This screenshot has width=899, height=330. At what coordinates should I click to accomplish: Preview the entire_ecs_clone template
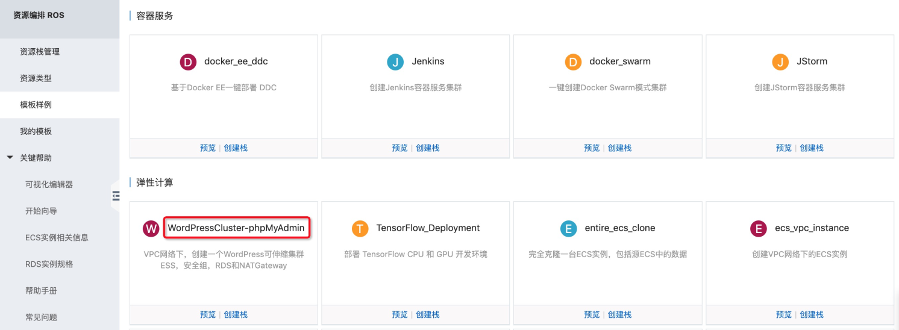tap(592, 314)
